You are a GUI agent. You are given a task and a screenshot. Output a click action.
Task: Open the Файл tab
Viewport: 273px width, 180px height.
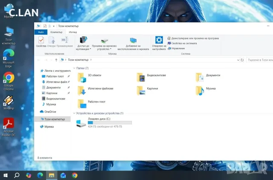[x=41, y=32]
